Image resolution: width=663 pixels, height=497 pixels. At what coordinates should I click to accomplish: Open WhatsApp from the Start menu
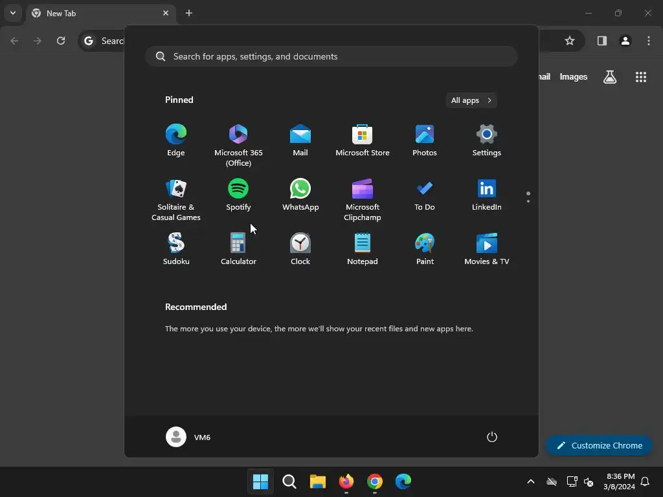click(300, 195)
